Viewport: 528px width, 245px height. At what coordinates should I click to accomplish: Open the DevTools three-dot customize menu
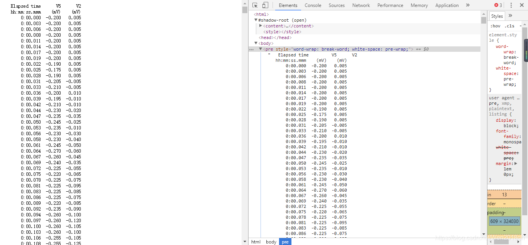(511, 5)
